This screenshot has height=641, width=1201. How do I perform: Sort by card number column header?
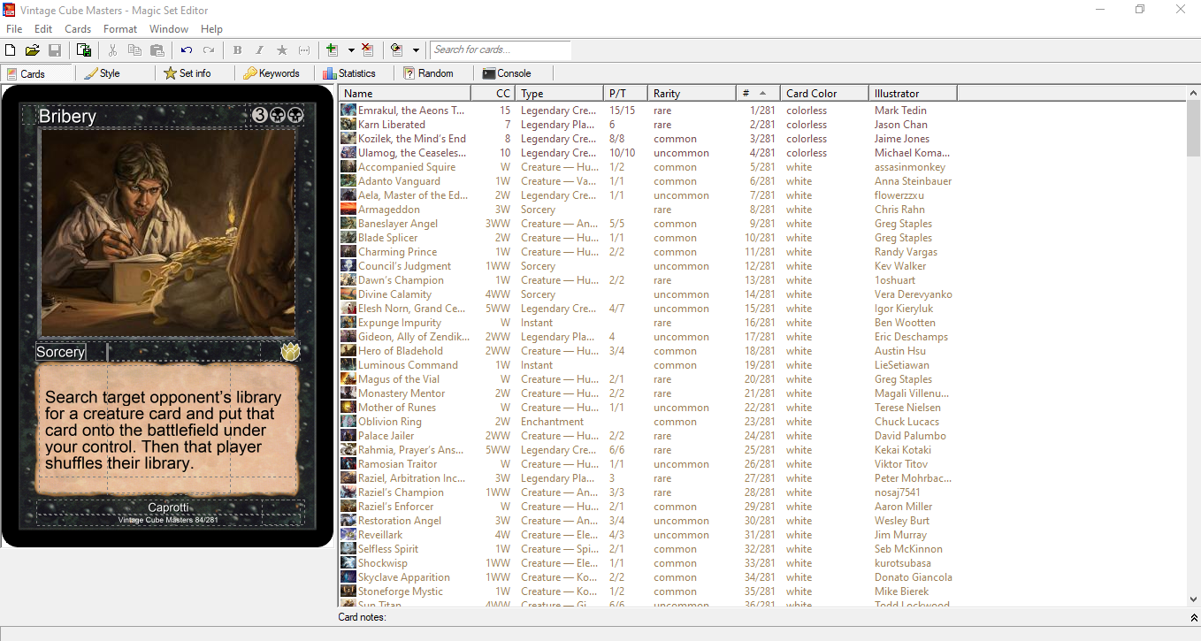point(759,93)
